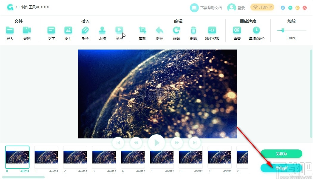Click the vertical preview scrollbar
This screenshot has width=313, height=179.
(x=312, y=93)
